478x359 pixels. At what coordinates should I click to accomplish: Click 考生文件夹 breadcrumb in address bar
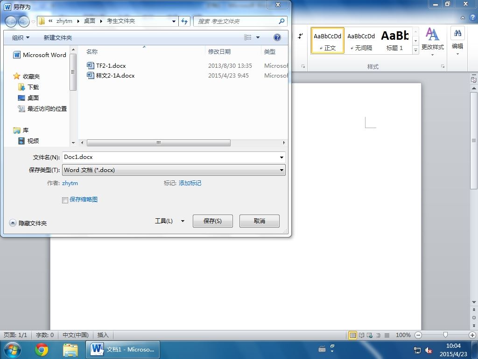click(x=121, y=21)
